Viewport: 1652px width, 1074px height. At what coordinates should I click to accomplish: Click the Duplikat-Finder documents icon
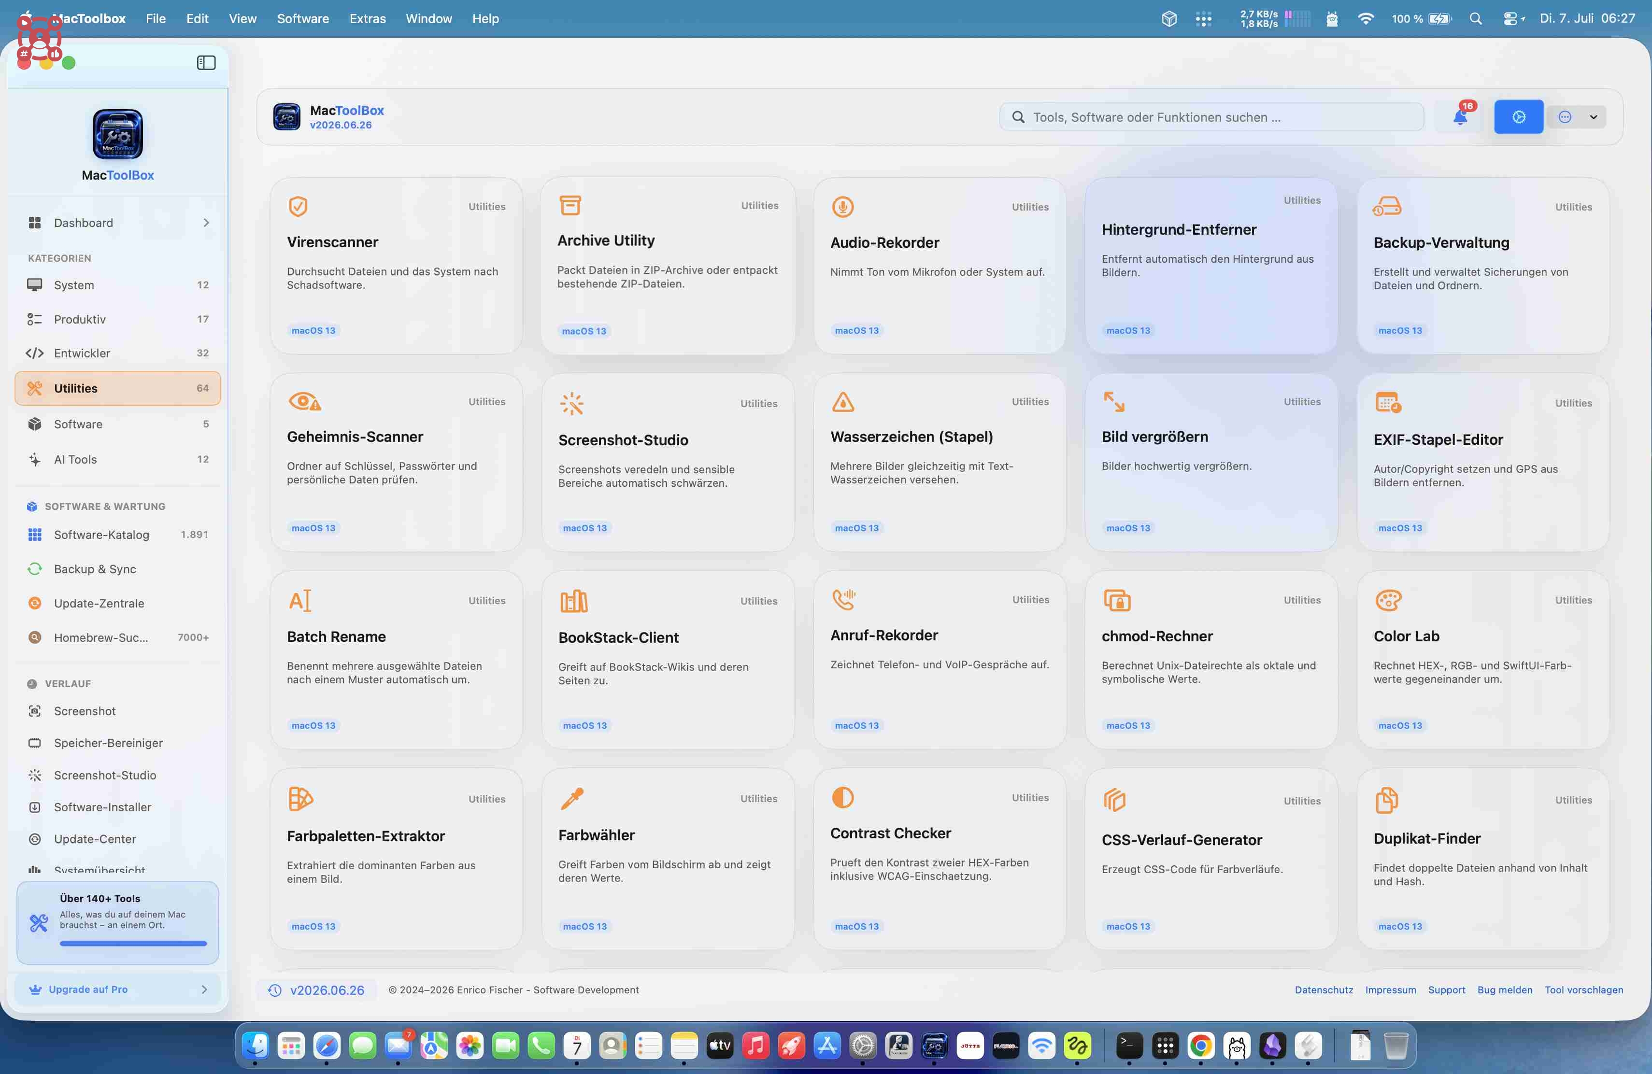(1386, 800)
